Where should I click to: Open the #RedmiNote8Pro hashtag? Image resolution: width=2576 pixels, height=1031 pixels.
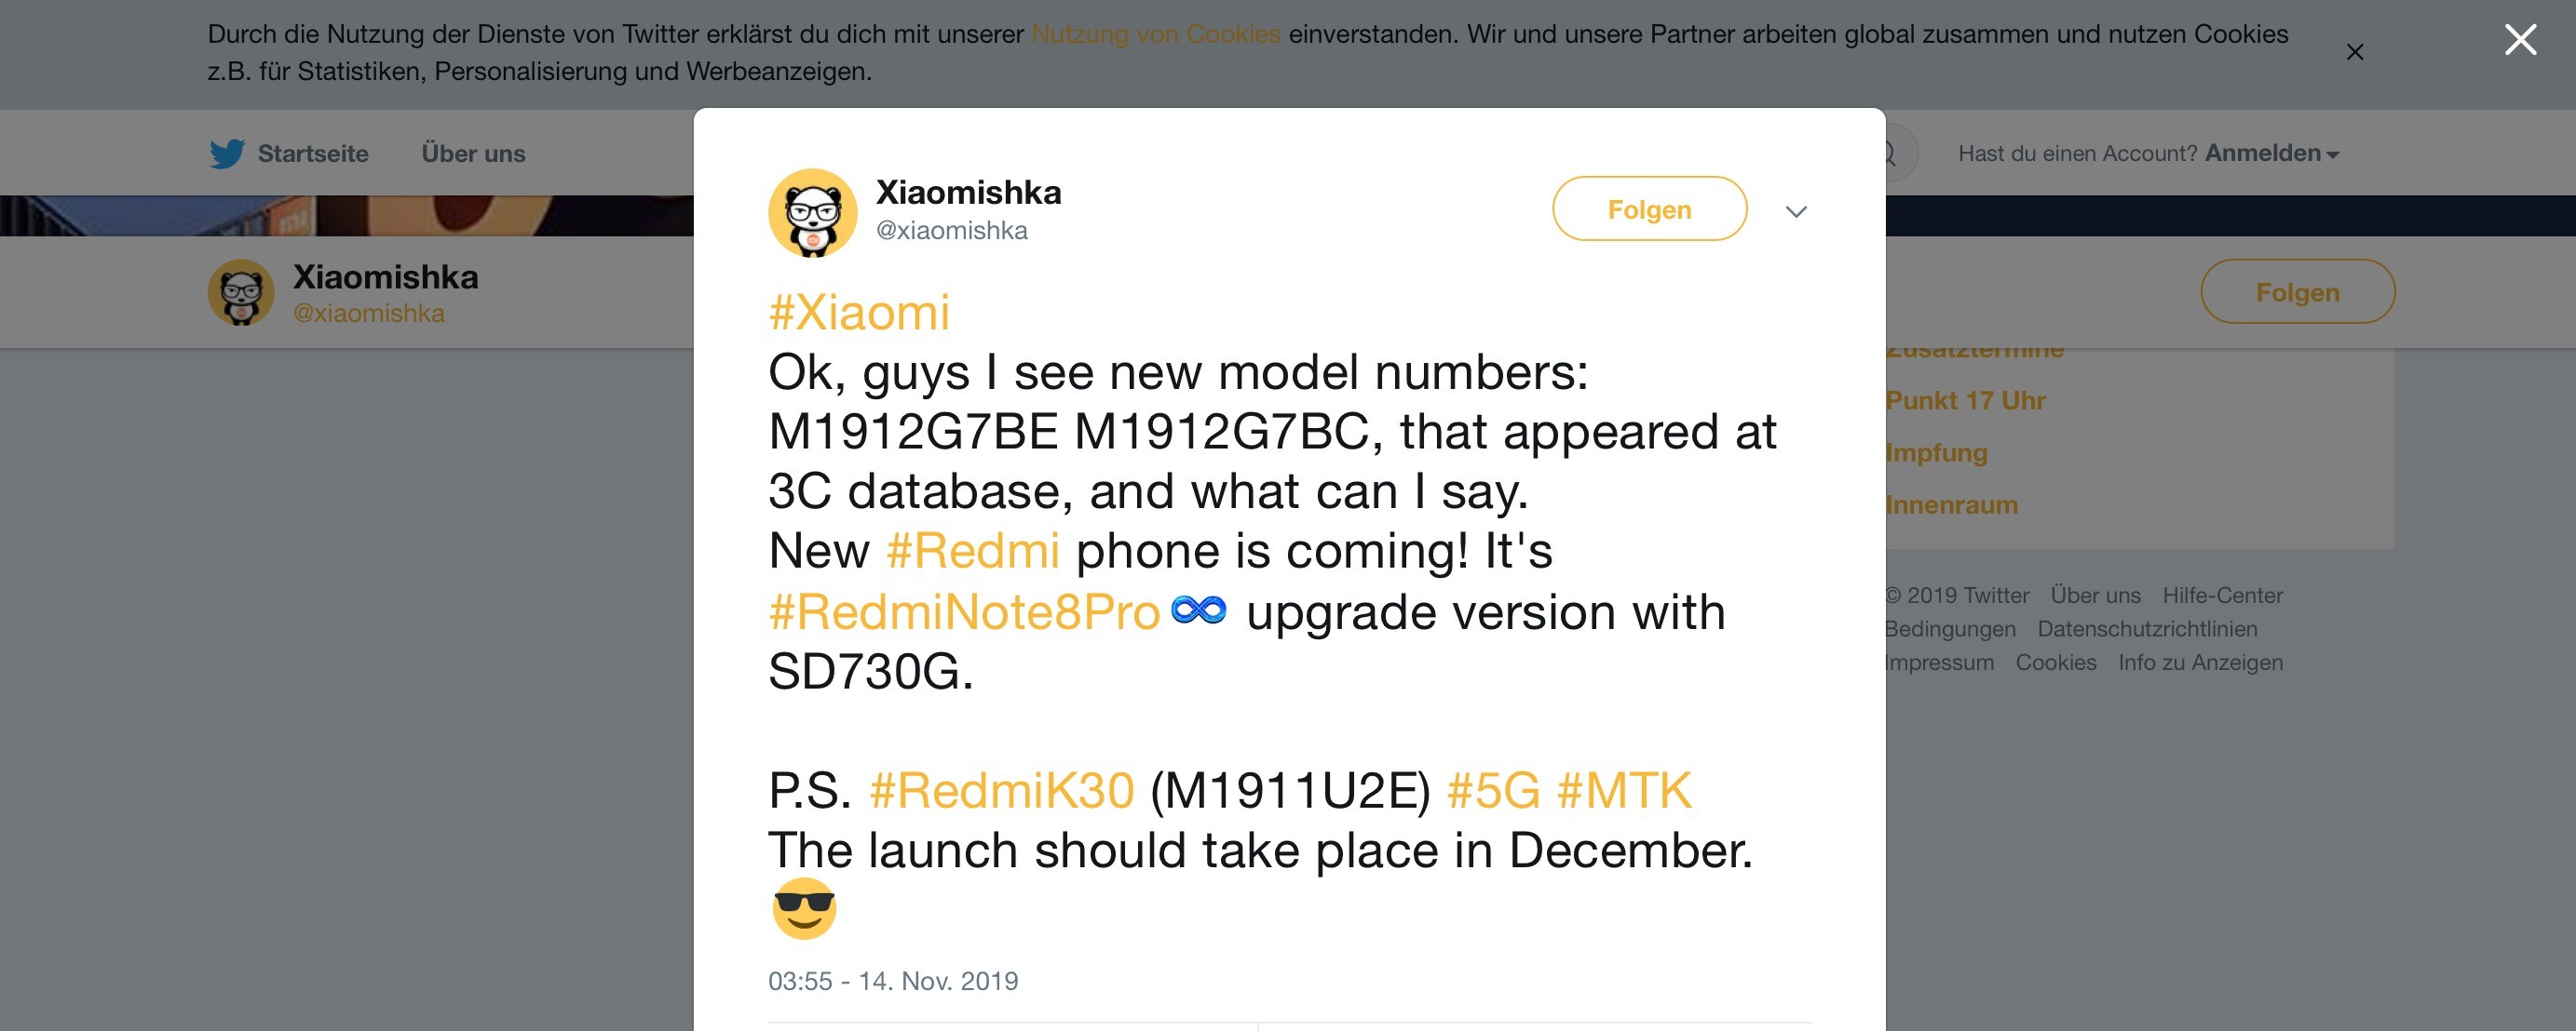click(964, 612)
